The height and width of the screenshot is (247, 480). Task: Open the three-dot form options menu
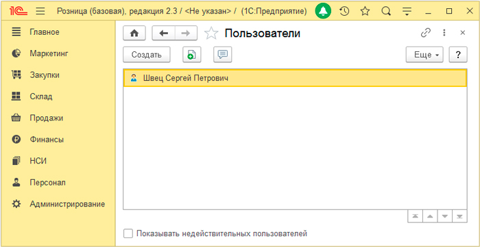[x=444, y=33]
